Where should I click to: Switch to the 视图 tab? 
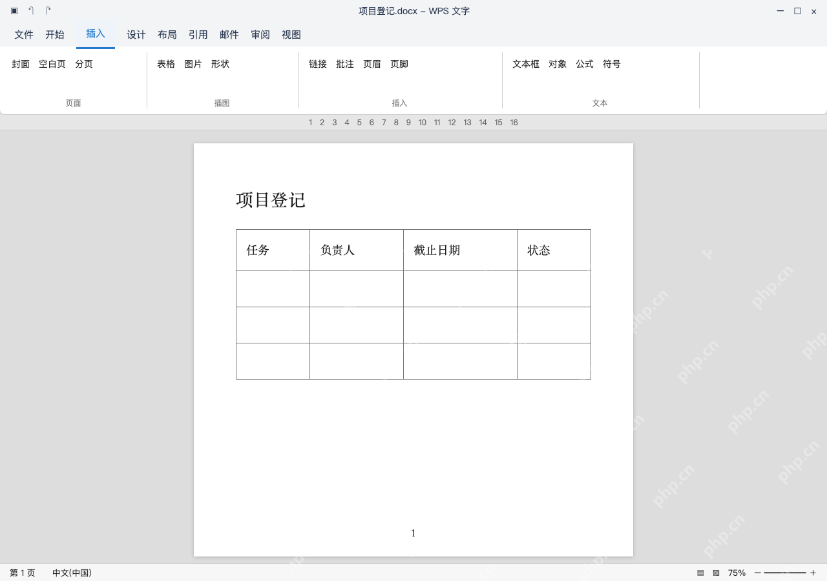[291, 35]
